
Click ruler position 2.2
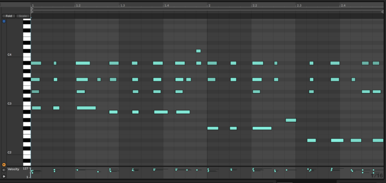[x=254, y=5]
